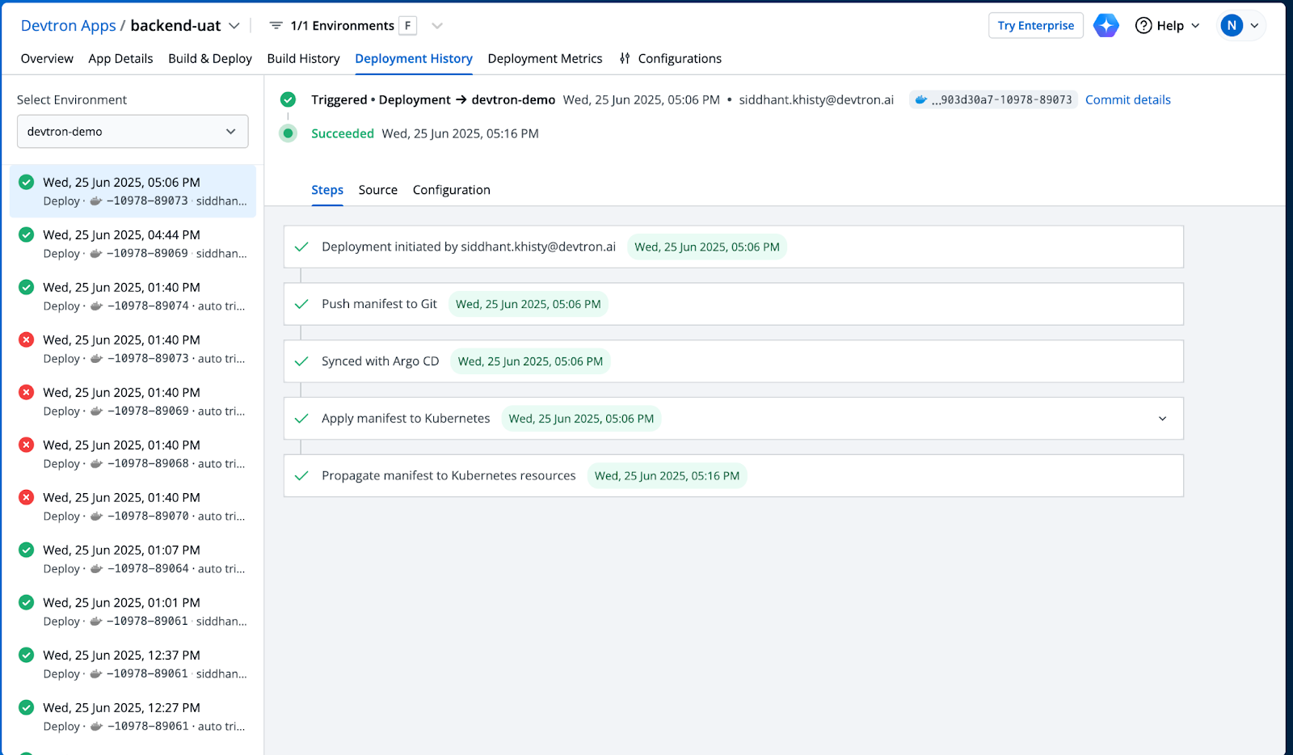Click the user avatar circle labeled N

click(x=1231, y=25)
